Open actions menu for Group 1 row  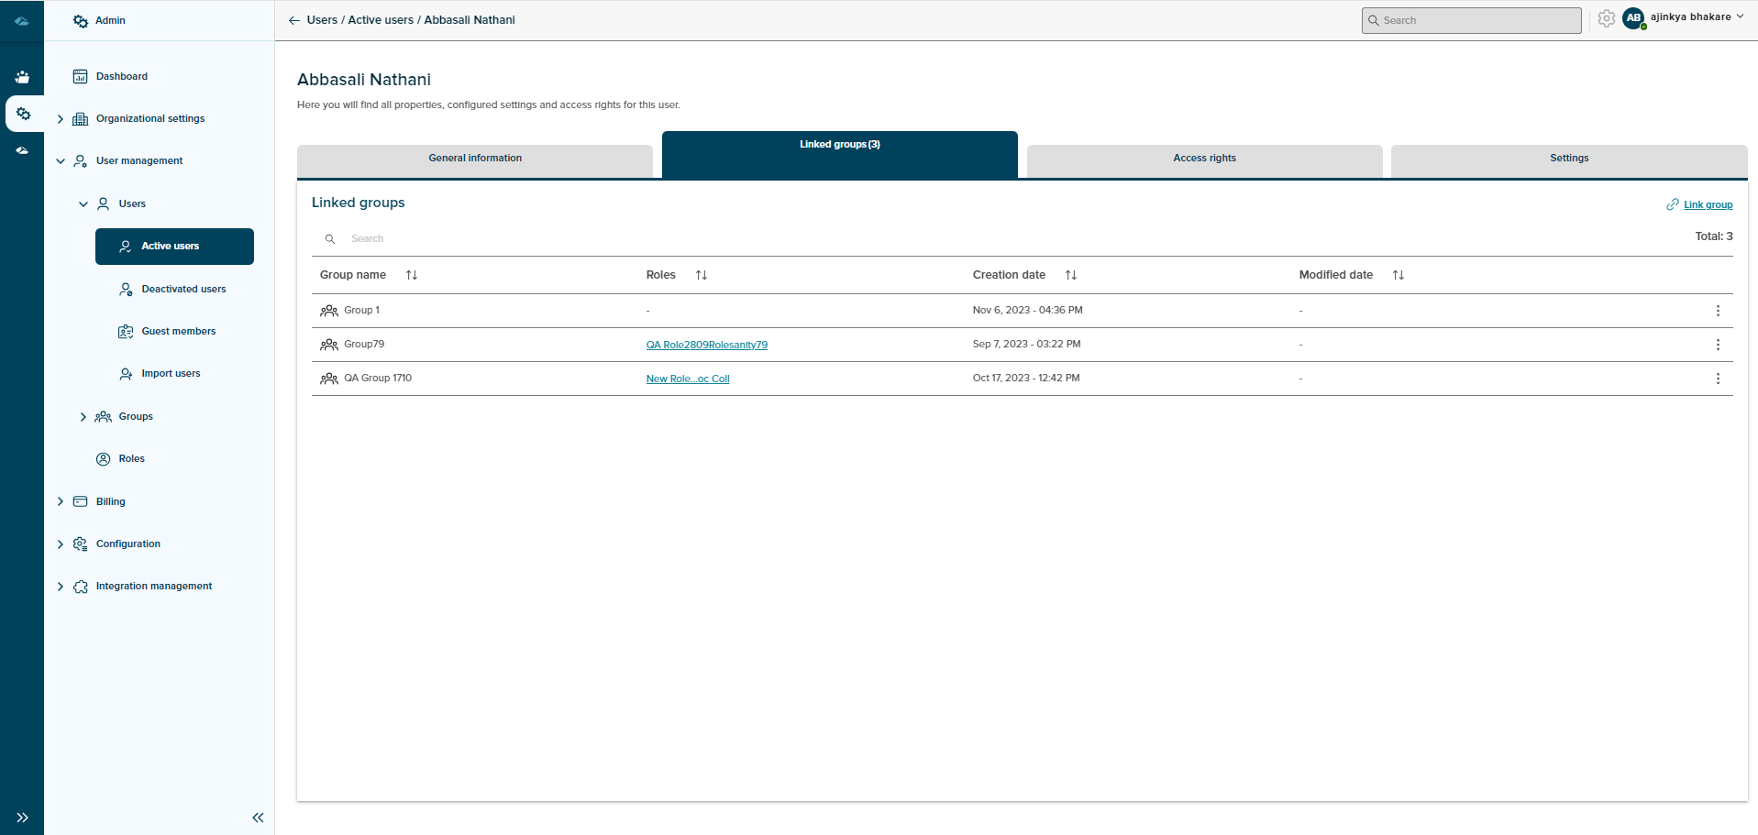[x=1718, y=311]
